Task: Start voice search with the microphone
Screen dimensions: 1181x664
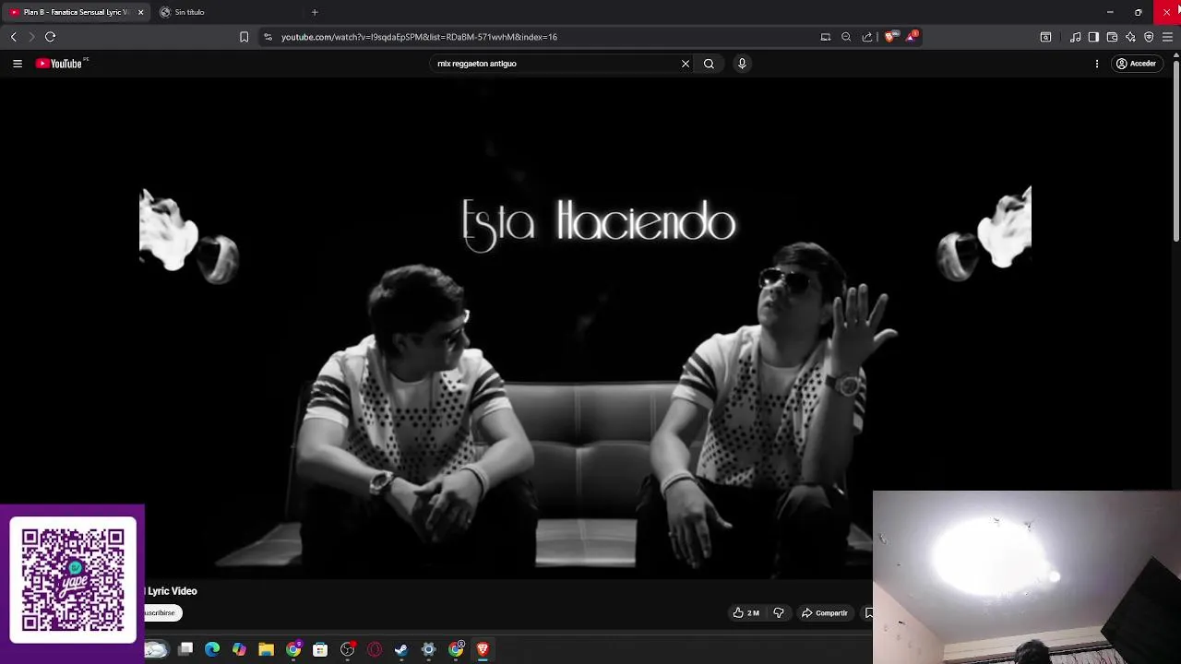Action: (x=742, y=64)
